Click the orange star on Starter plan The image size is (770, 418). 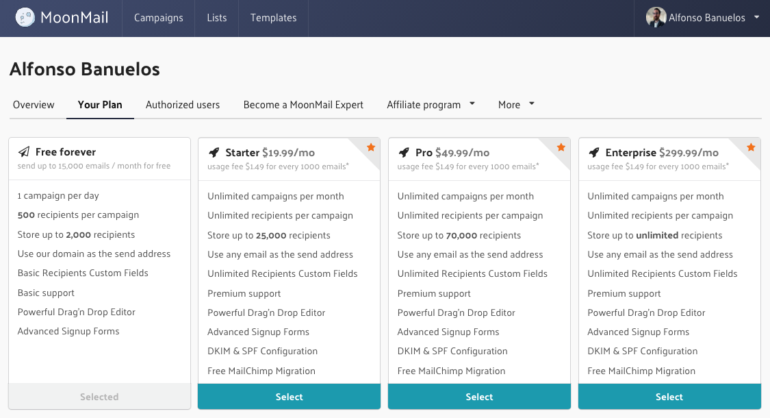(371, 147)
